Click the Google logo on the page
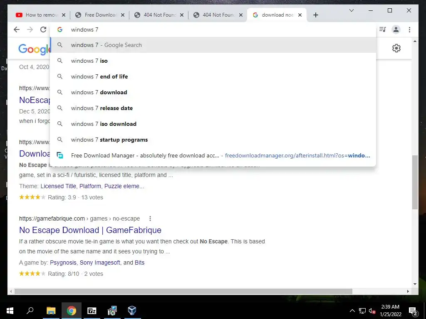The width and height of the screenshot is (426, 319). point(34,49)
